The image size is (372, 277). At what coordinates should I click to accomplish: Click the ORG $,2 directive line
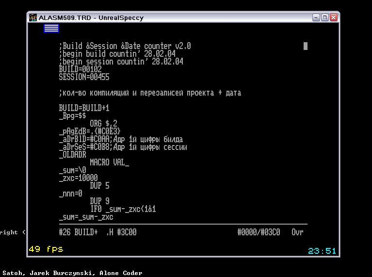(103, 124)
